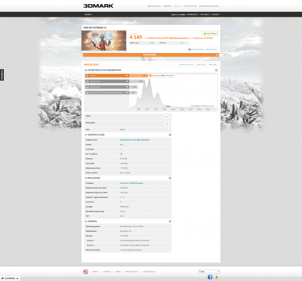302x281 pixels.
Task: Collapse the Processor section
Action: 170,178
